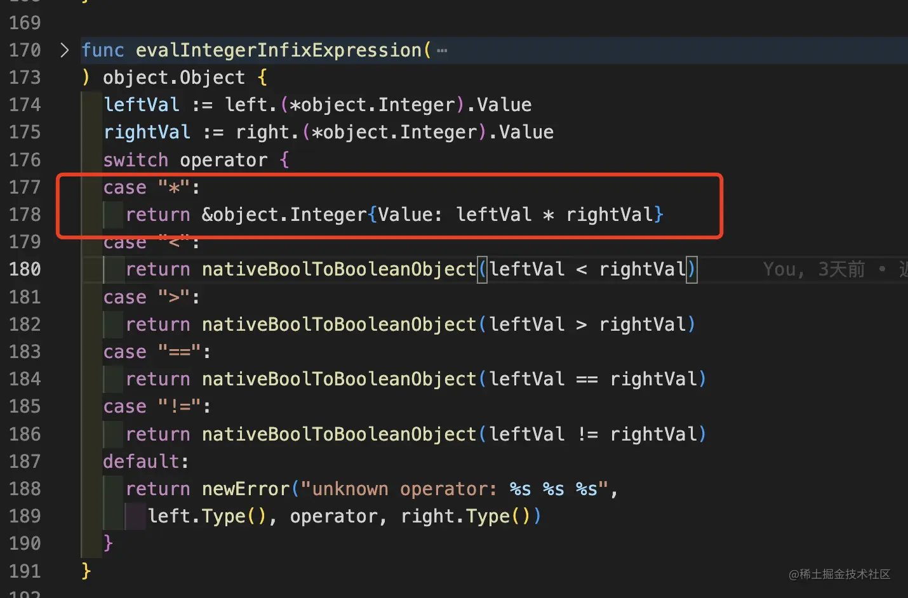The image size is (908, 598).
Task: Click the evalIntegerInfixExpression function name
Action: (x=279, y=50)
